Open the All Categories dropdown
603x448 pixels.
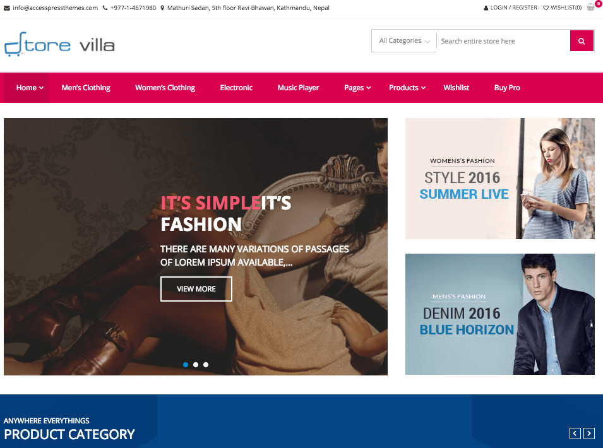click(x=404, y=41)
